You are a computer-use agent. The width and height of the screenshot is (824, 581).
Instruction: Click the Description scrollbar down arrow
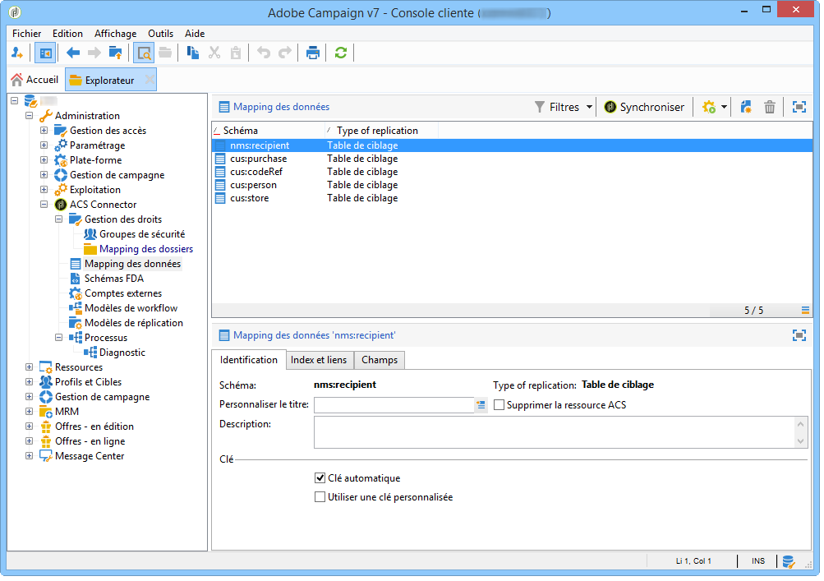pyautogui.click(x=800, y=441)
